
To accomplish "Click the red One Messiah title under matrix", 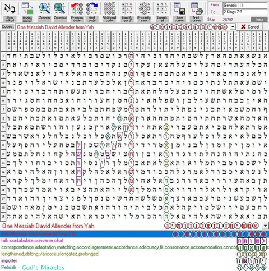I will pyautogui.click(x=48, y=226).
